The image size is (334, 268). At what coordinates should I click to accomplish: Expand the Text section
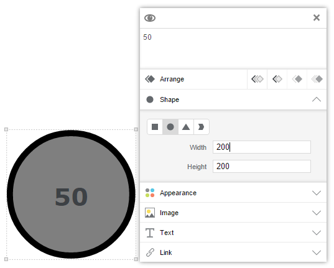pos(233,233)
